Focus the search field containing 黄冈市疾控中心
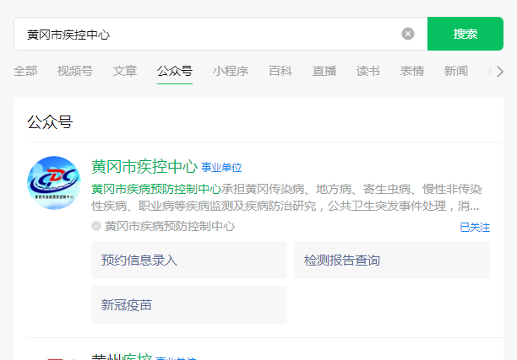 220,34
